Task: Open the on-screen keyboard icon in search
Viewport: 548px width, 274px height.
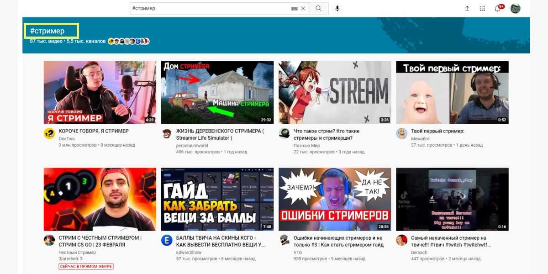Action: 295,8
